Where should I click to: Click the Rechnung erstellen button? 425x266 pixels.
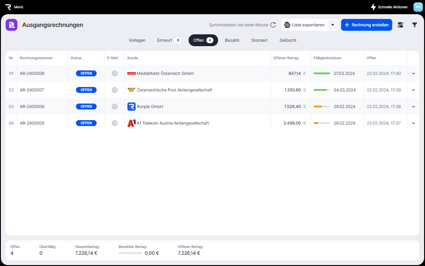click(366, 25)
